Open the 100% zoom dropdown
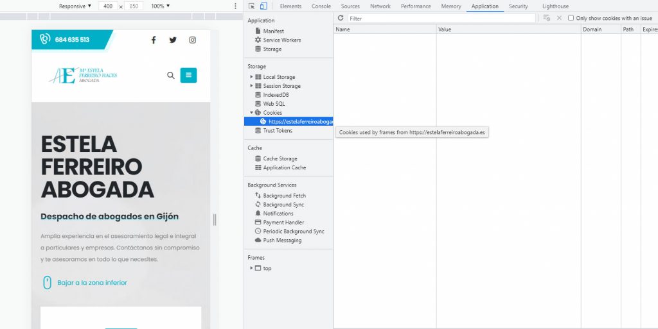The image size is (658, 329). [160, 6]
